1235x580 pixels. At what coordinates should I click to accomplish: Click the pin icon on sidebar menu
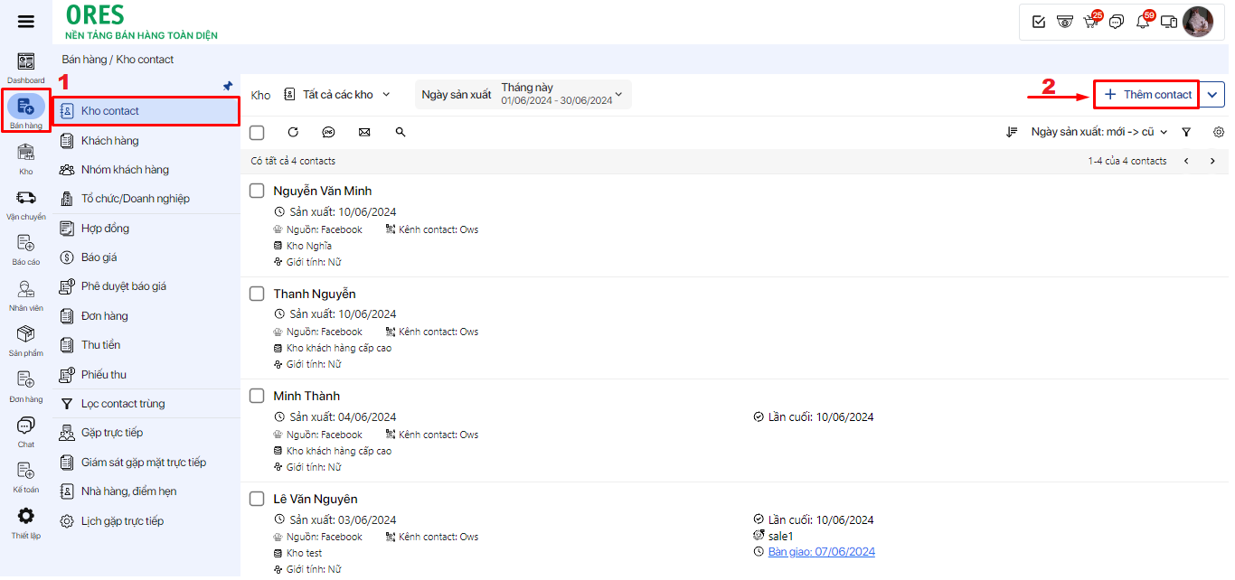coord(228,86)
